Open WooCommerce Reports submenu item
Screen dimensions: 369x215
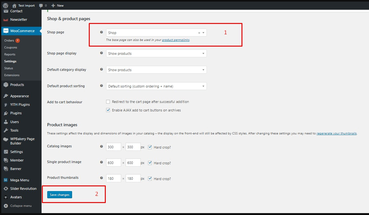pos(10,54)
